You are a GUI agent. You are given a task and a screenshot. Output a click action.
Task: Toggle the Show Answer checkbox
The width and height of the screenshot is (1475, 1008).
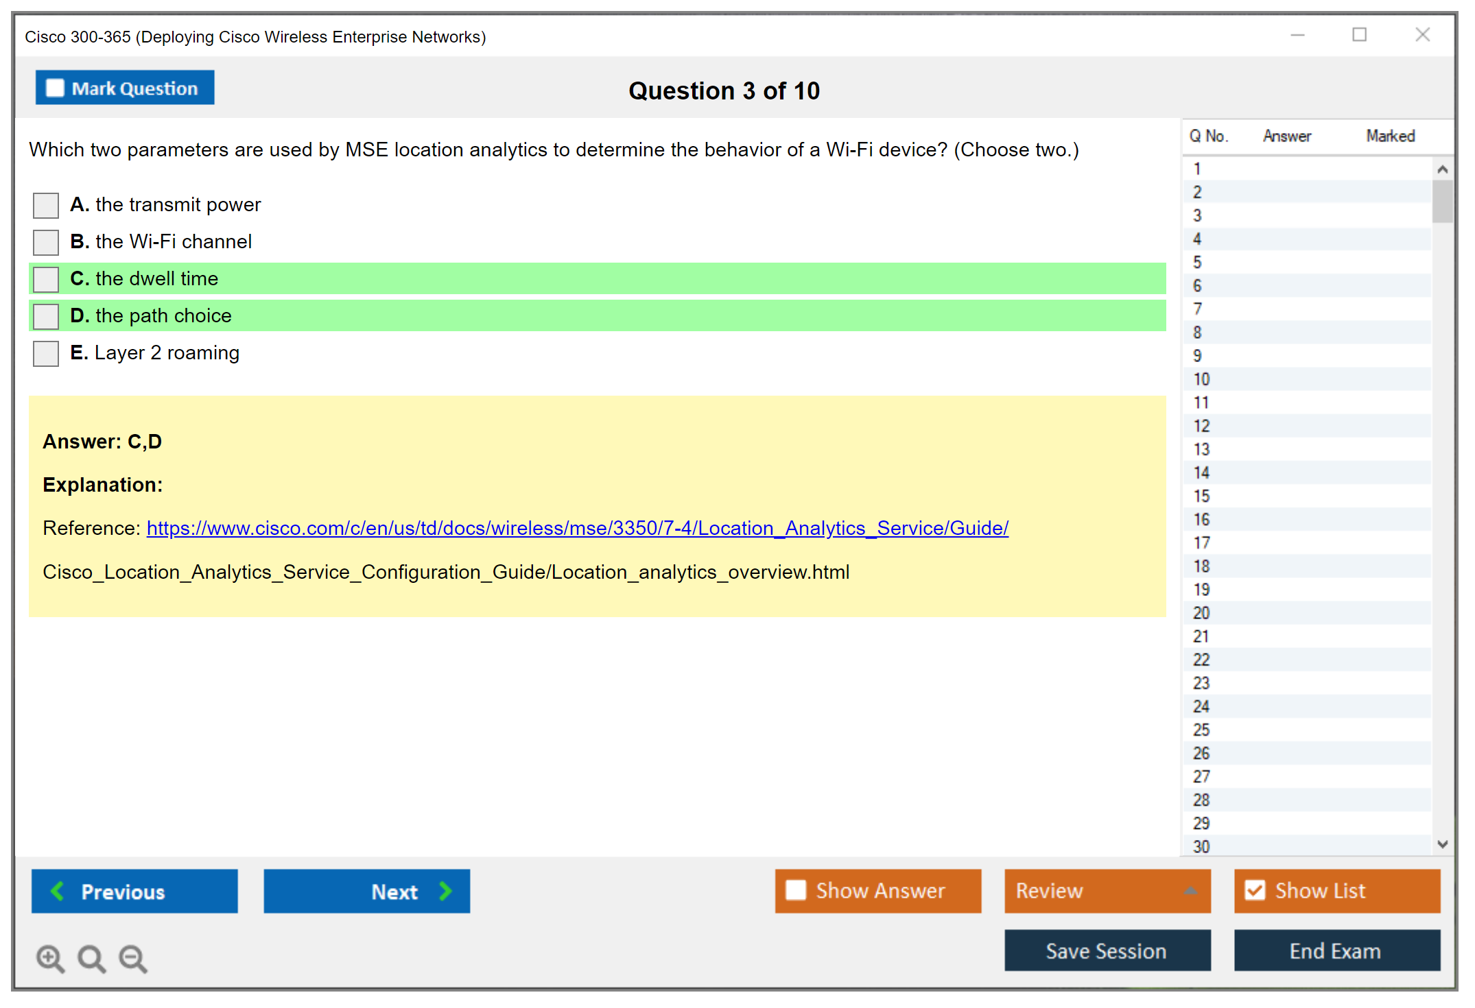(796, 890)
